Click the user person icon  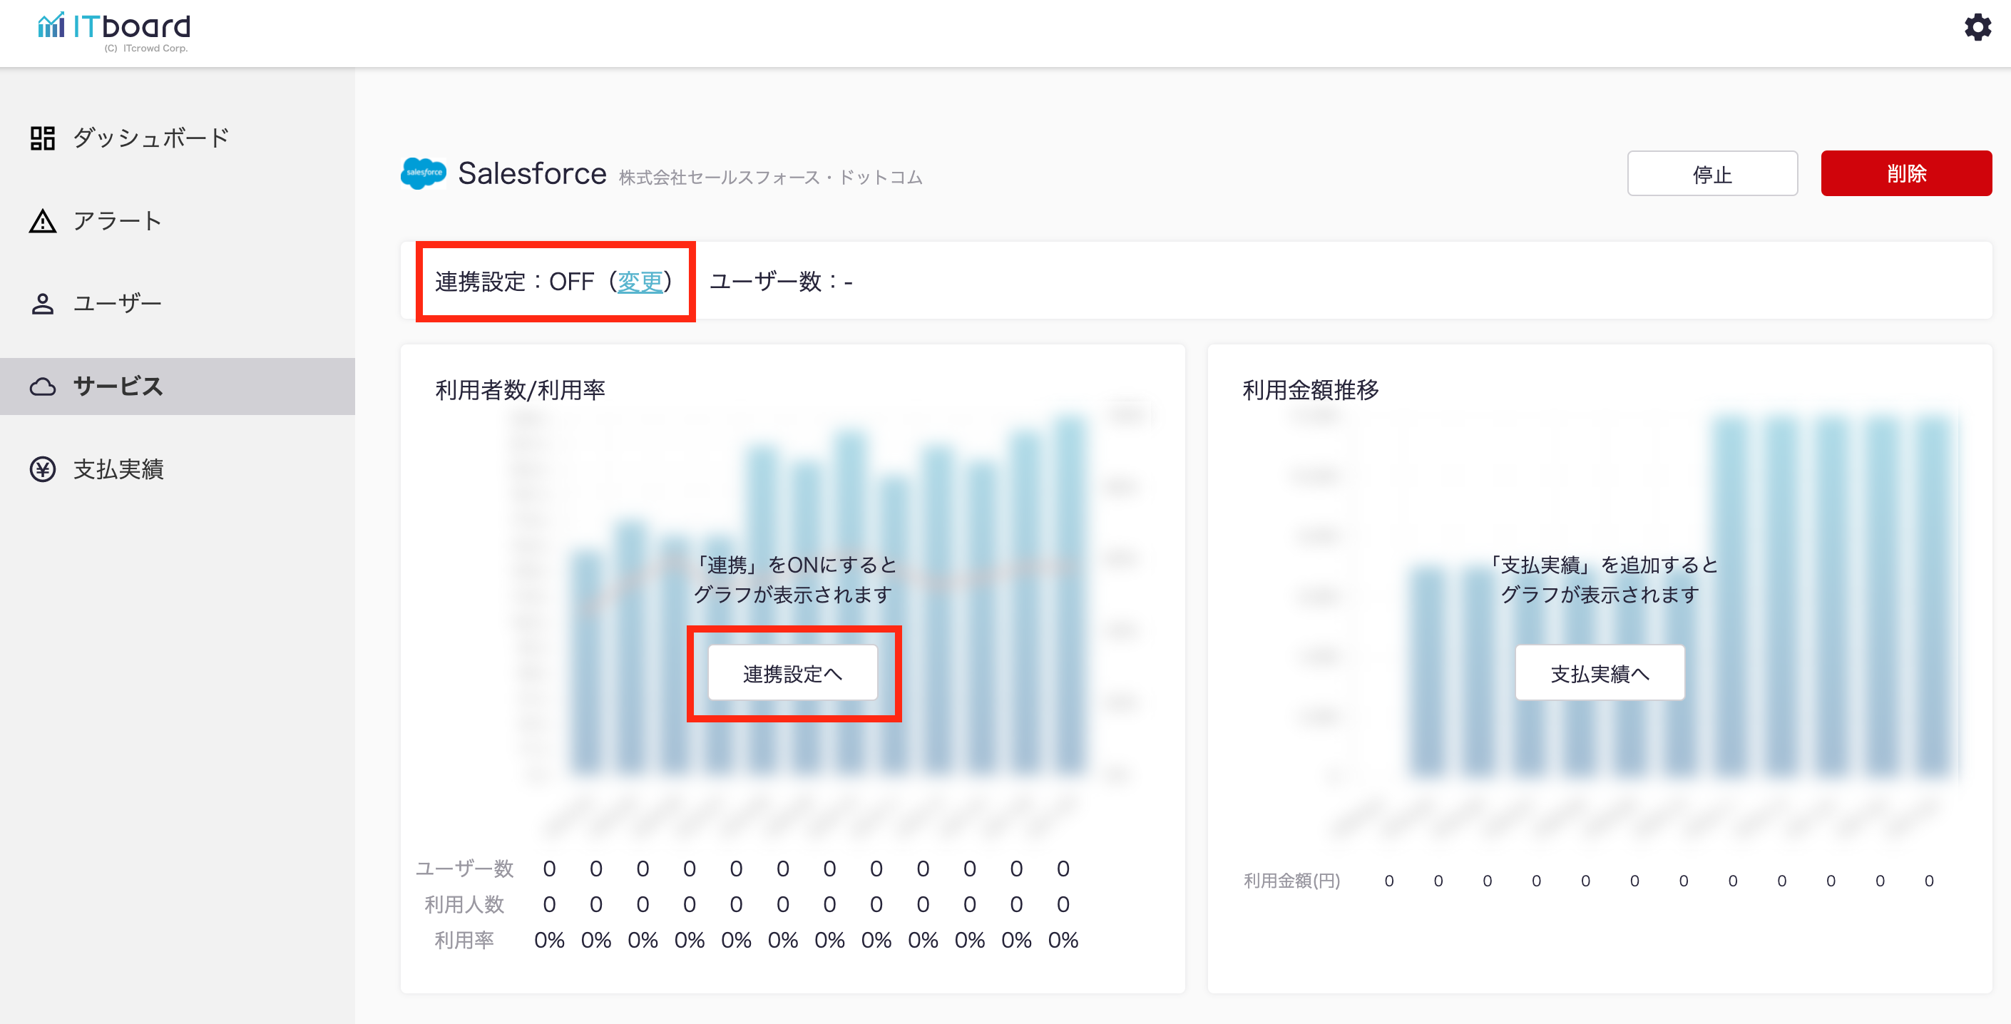click(x=43, y=304)
